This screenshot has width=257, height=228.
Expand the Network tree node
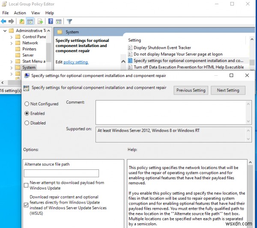[x=11, y=43]
